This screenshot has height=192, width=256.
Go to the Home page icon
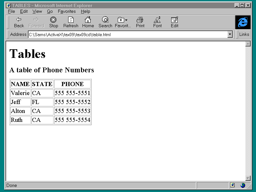pos(88,22)
